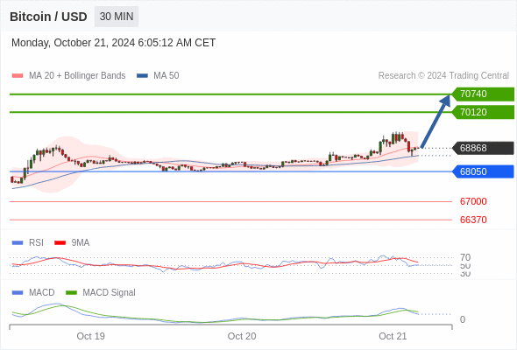This screenshot has height=350, width=517.
Task: Click the 68050 pivot price tag
Action: (x=483, y=171)
